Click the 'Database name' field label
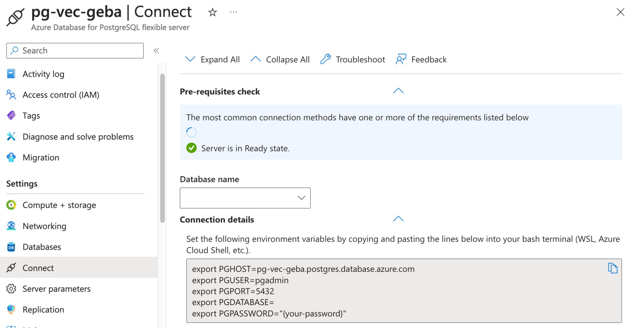625x328 pixels. 209,179
